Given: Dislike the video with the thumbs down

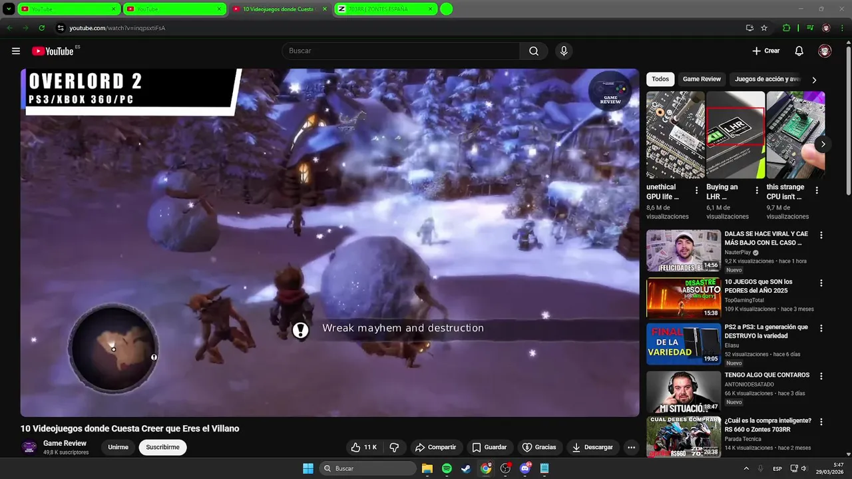Looking at the screenshot, I should click(394, 447).
